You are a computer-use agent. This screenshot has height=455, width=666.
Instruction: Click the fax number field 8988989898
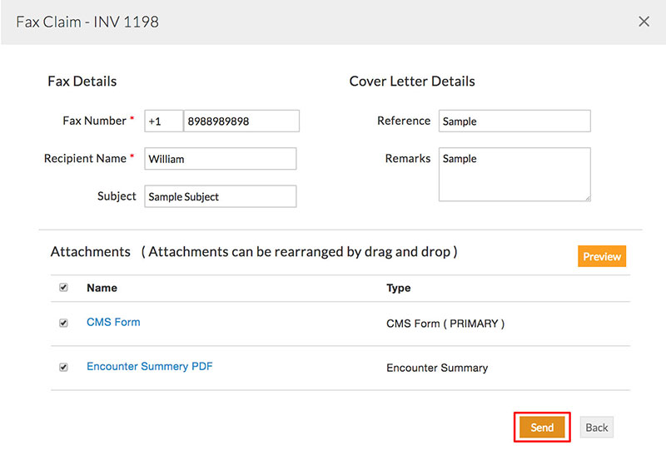click(241, 121)
